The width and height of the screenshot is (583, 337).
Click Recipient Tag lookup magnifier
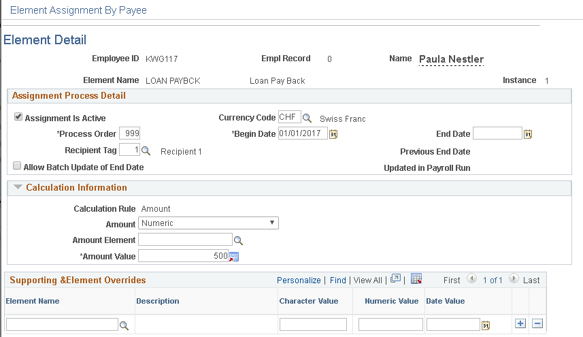pyautogui.click(x=146, y=150)
